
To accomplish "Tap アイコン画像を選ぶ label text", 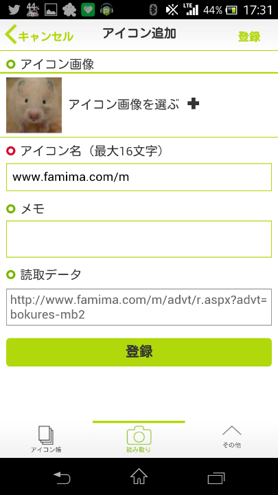I will [x=124, y=104].
